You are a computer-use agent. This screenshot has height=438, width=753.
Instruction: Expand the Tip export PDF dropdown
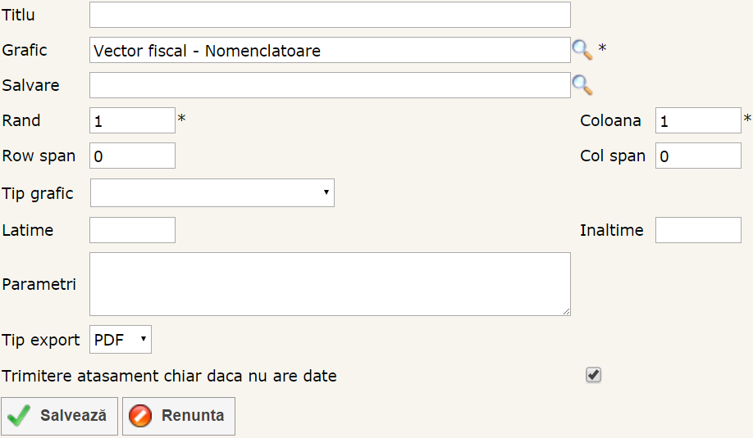point(121,339)
